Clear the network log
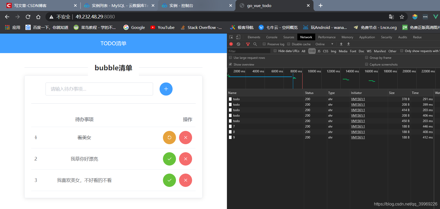 [x=238, y=44]
